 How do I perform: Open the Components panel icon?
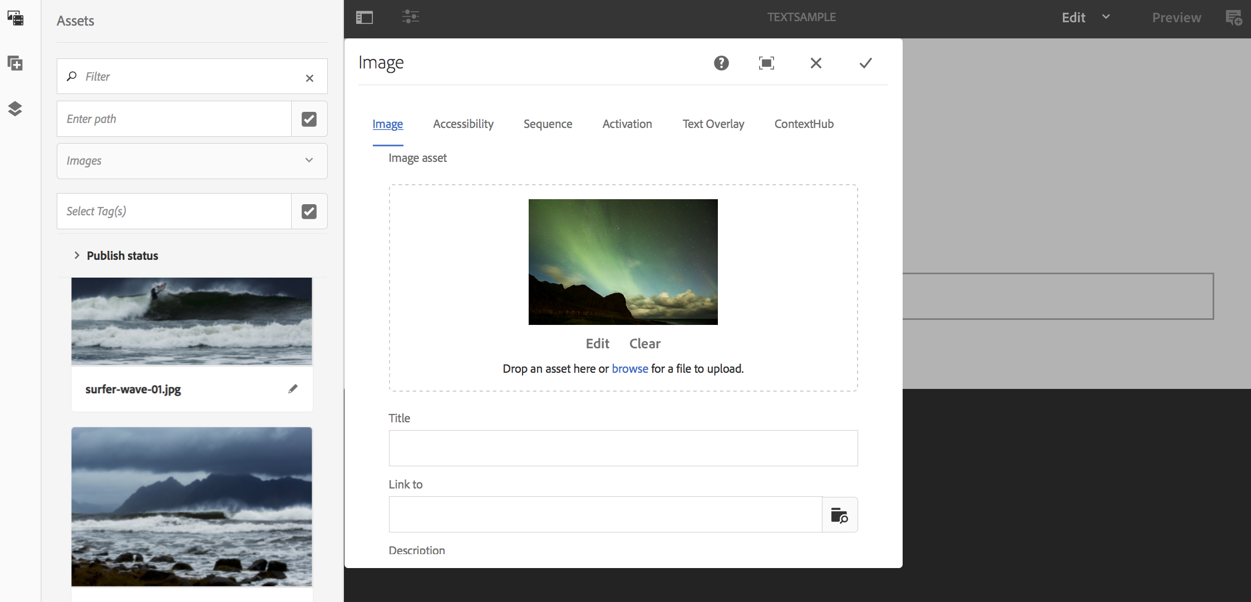pos(16,63)
